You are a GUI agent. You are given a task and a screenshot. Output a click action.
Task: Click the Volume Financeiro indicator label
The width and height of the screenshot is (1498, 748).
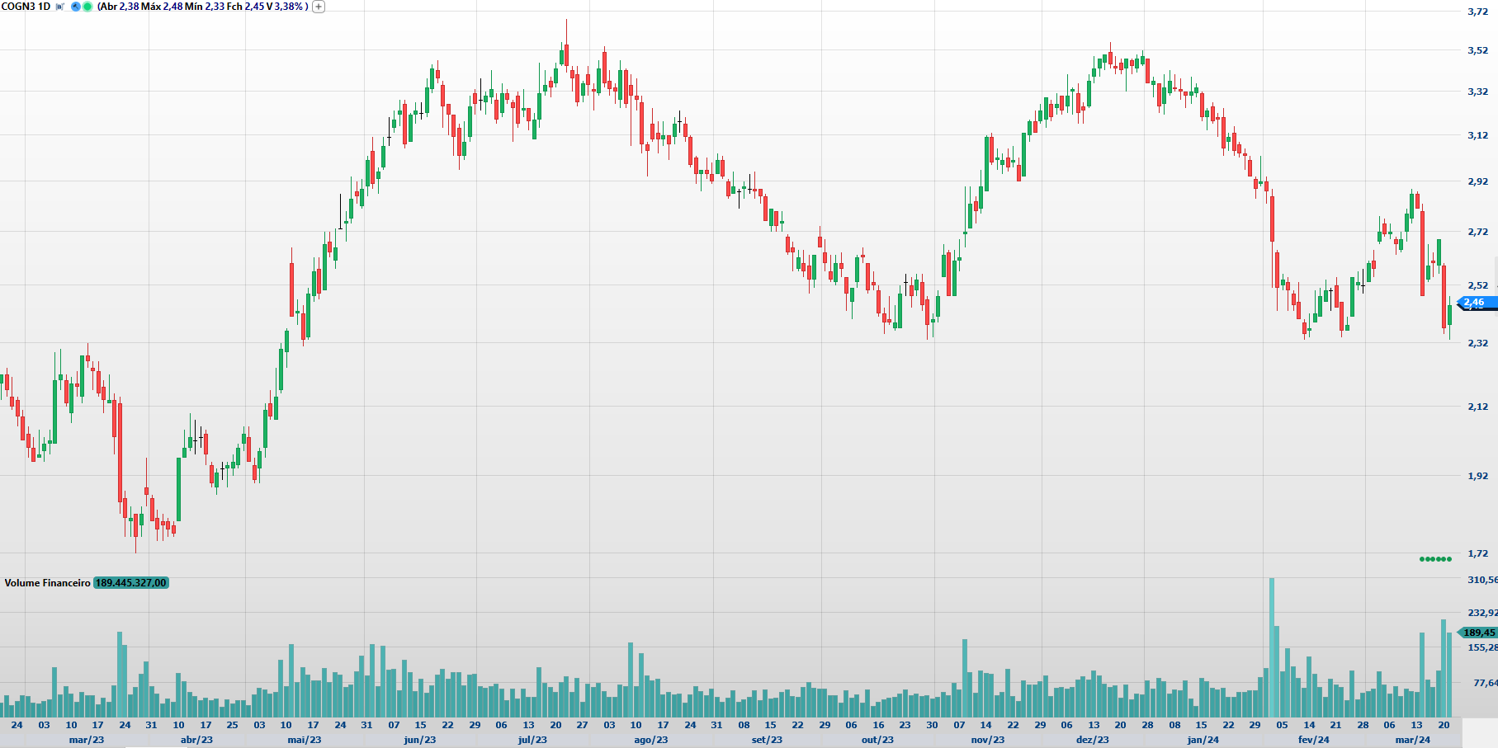(47, 583)
